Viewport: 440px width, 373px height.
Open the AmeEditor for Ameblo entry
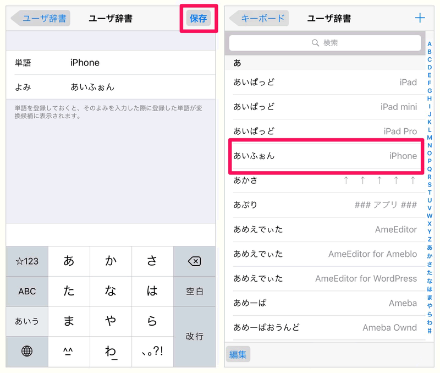[x=325, y=254]
